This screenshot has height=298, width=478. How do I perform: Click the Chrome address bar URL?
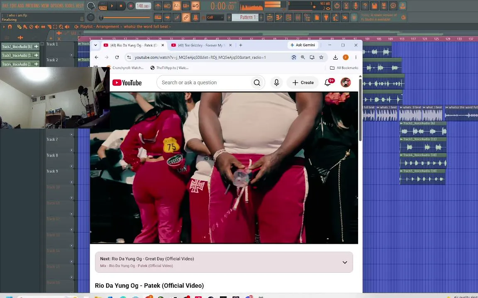point(200,57)
